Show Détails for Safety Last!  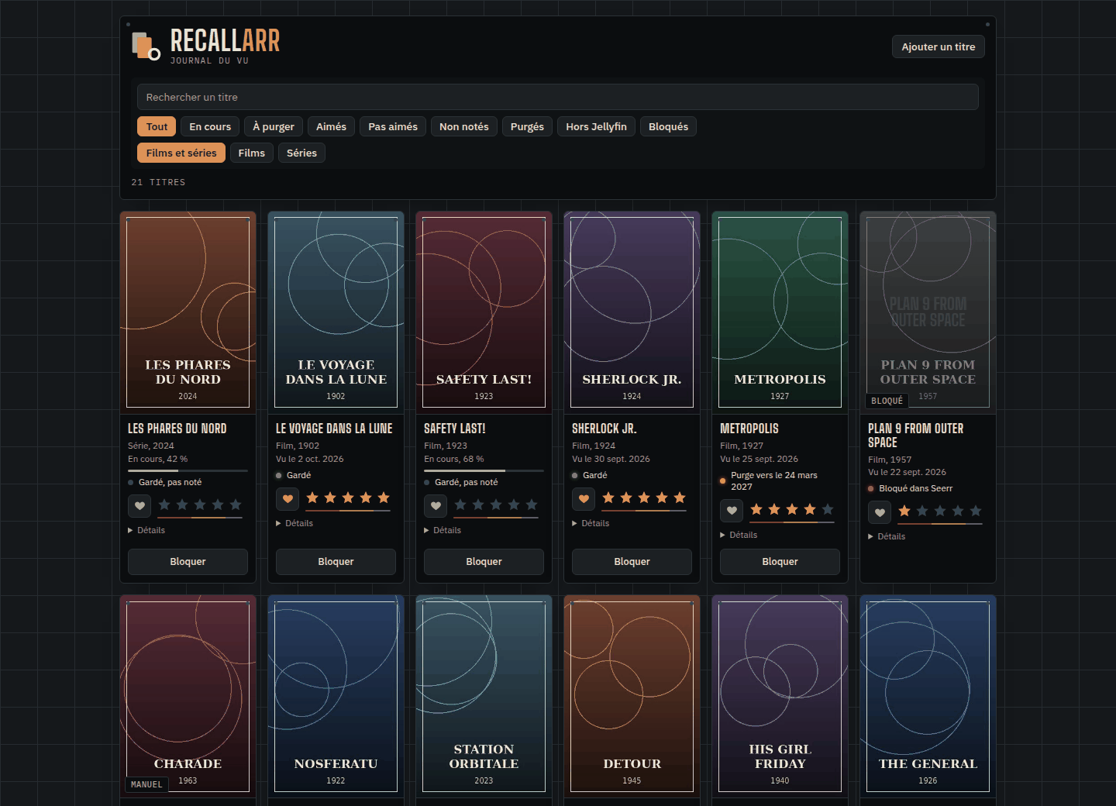coord(443,531)
